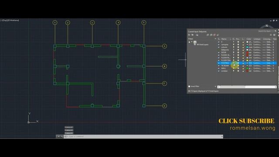This screenshot has height=157, width=279.
Task: Sort by the On column header
Action: pos(234,39)
